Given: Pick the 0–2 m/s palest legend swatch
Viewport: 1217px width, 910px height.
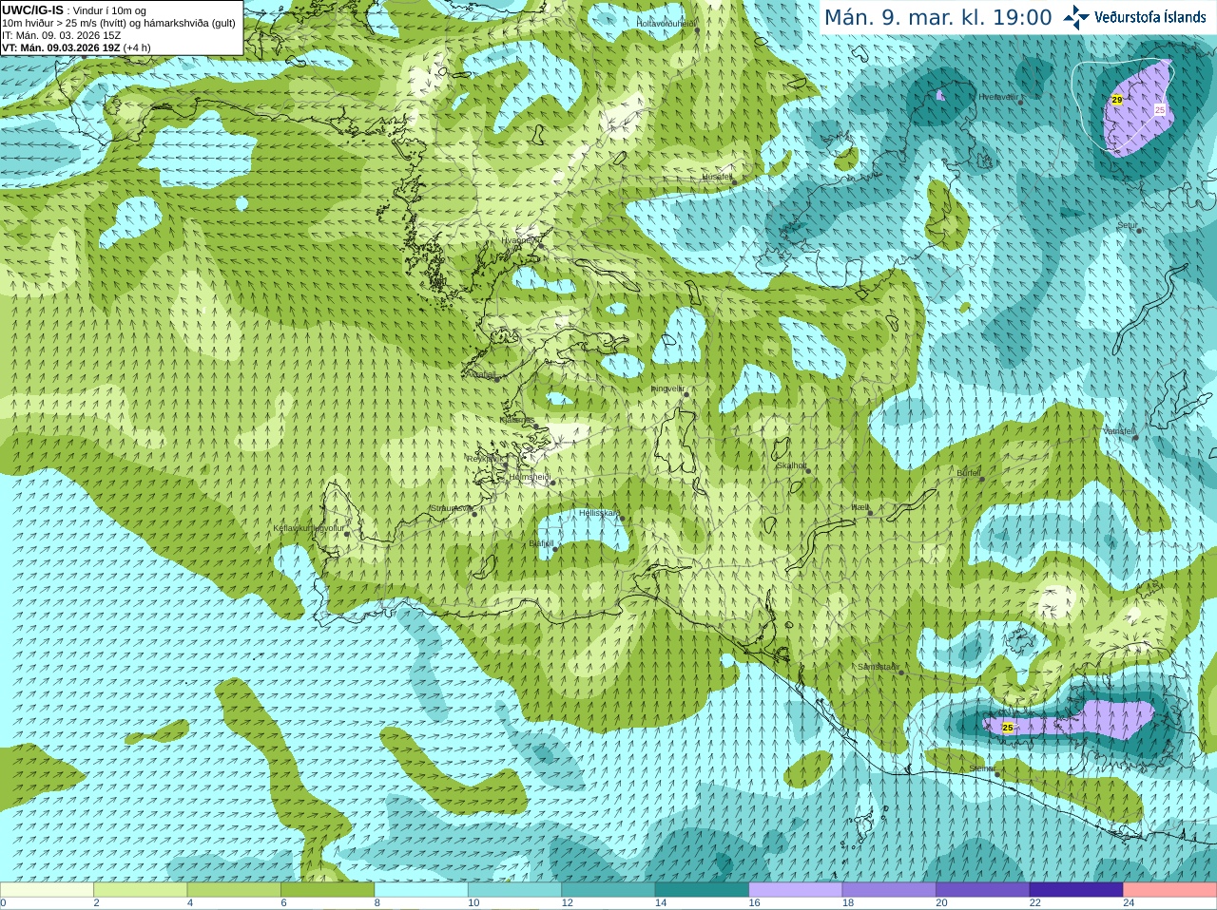Looking at the screenshot, I should tap(47, 890).
